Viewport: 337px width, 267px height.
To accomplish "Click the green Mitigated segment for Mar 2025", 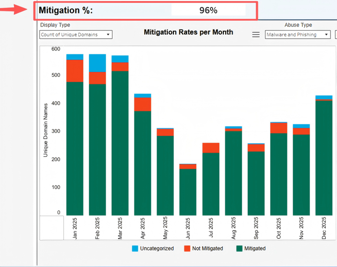I will coord(120,143).
